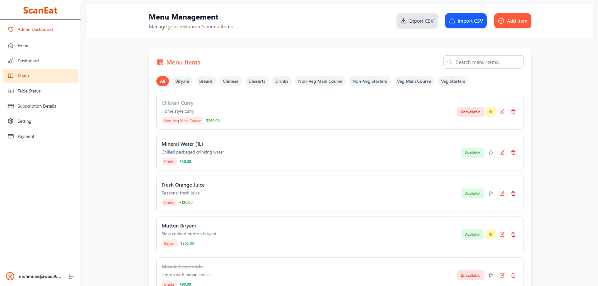Click the Menu Items QR icon
598x286 pixels.
pyautogui.click(x=160, y=62)
